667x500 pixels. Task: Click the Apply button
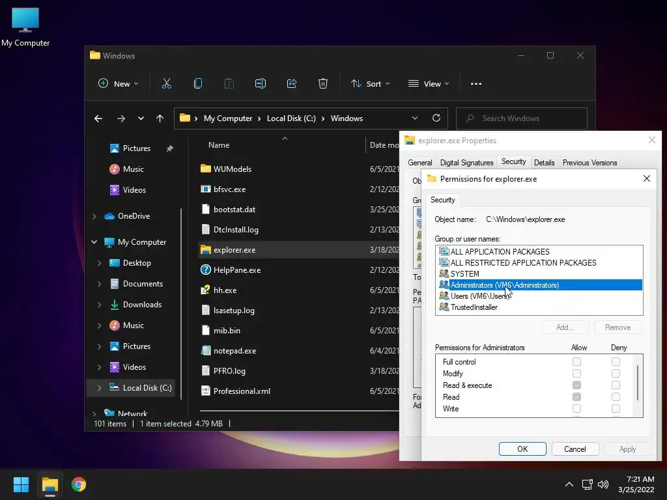click(627, 449)
